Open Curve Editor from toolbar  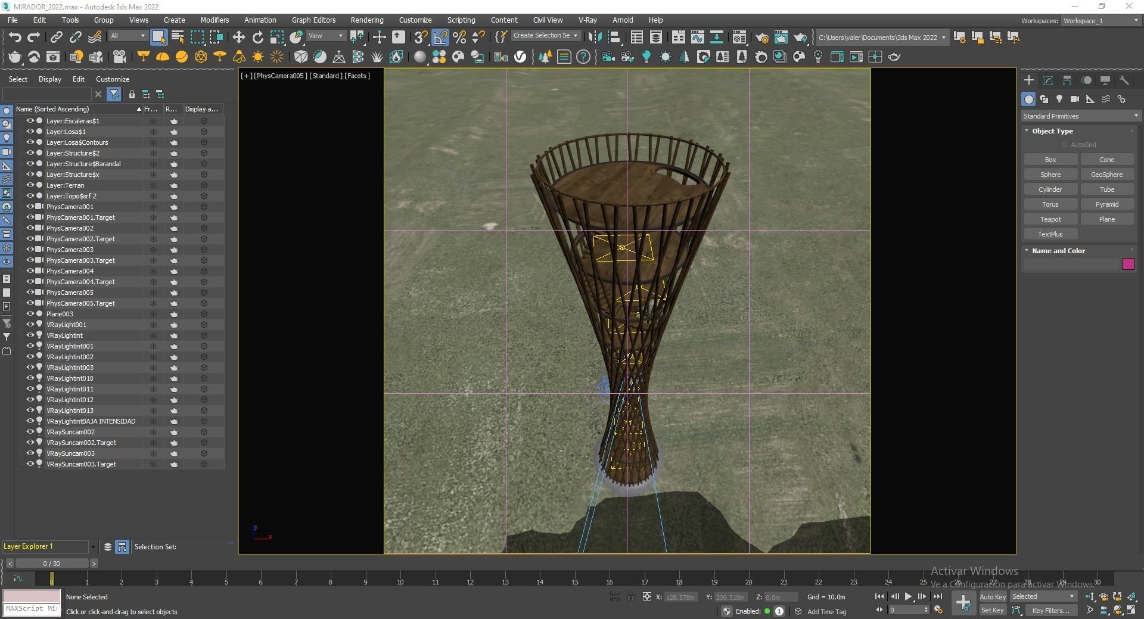[697, 38]
